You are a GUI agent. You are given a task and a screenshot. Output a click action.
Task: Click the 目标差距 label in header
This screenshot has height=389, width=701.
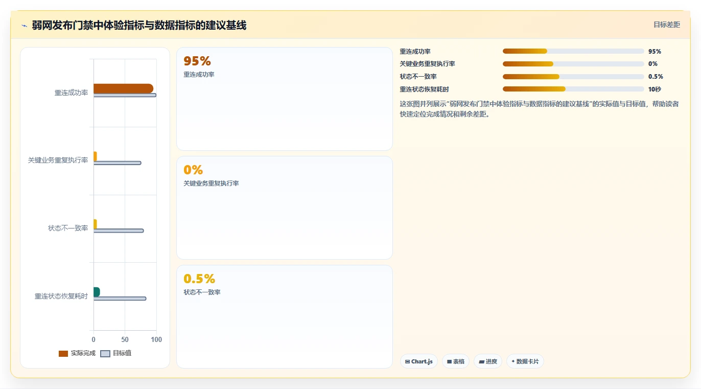pos(667,25)
